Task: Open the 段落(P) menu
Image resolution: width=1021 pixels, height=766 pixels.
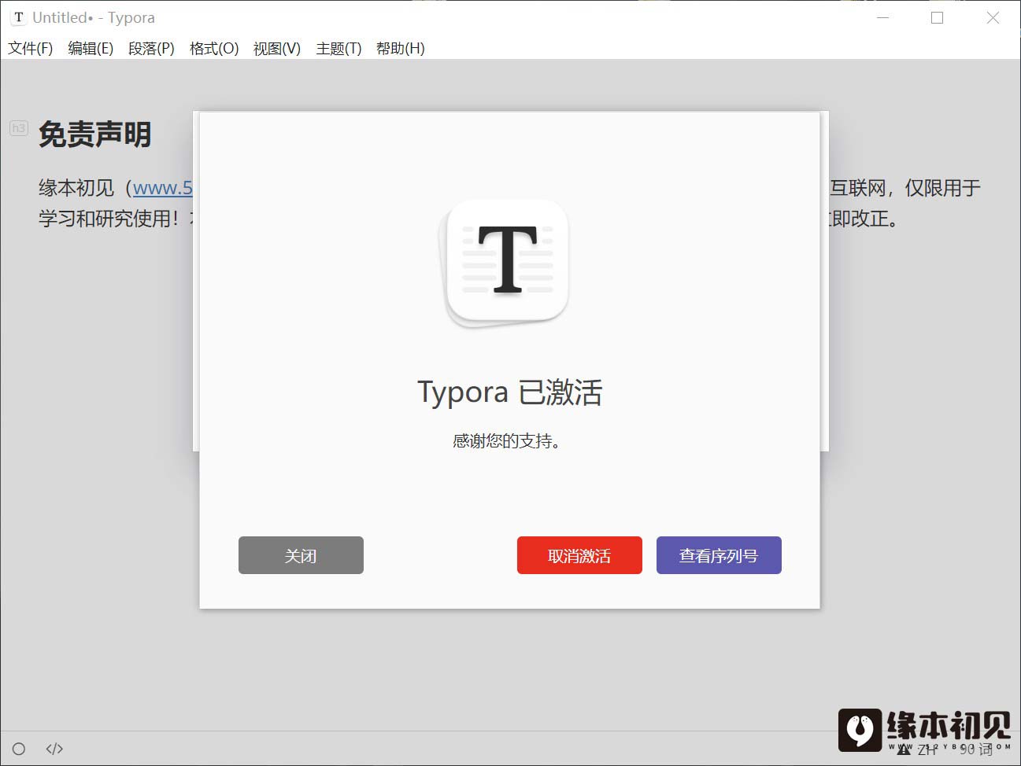Action: [x=151, y=48]
